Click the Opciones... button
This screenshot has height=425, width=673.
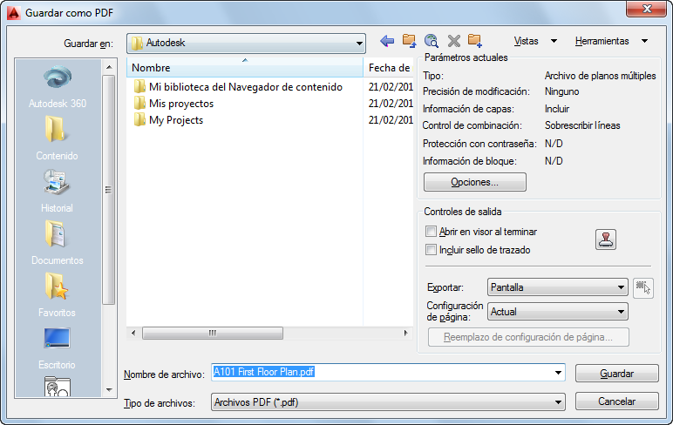(x=475, y=182)
